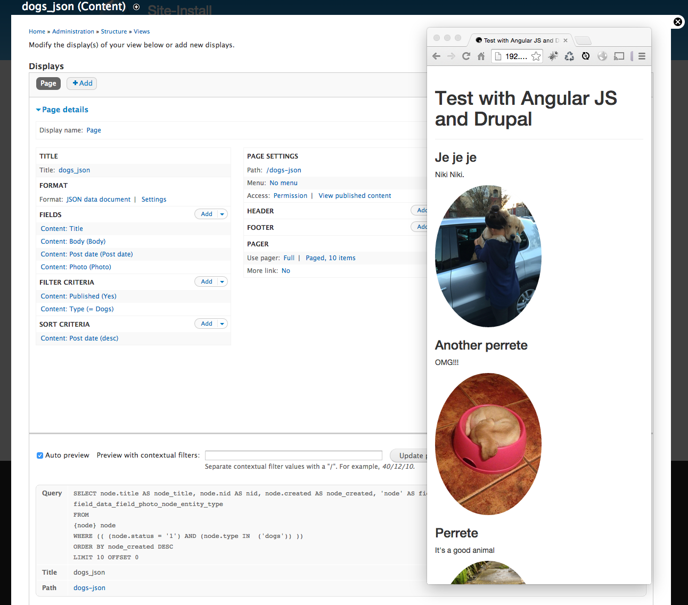The image size is (688, 605).
Task: Close the Angular JS browser tab
Action: click(566, 40)
